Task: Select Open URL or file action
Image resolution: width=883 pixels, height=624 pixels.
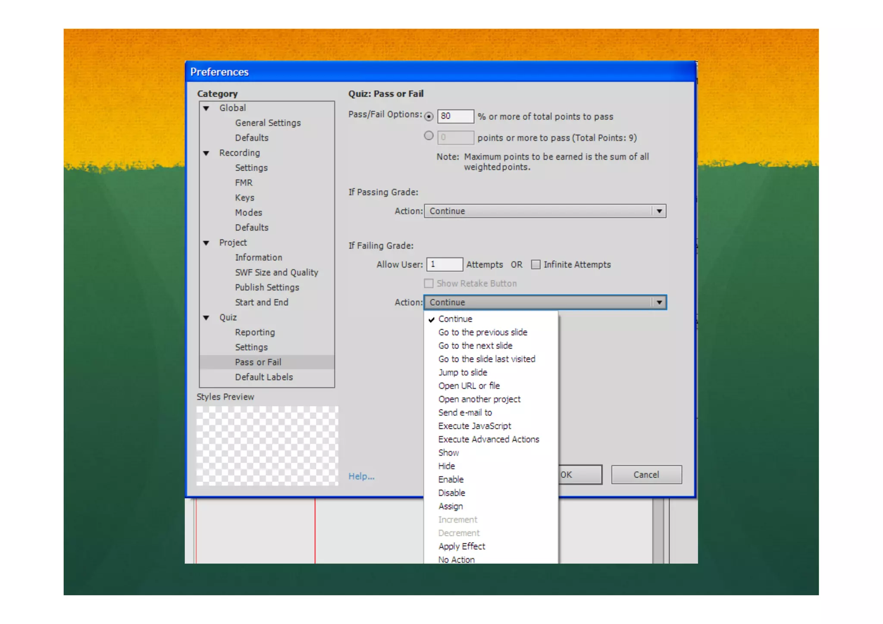Action: pyautogui.click(x=469, y=386)
